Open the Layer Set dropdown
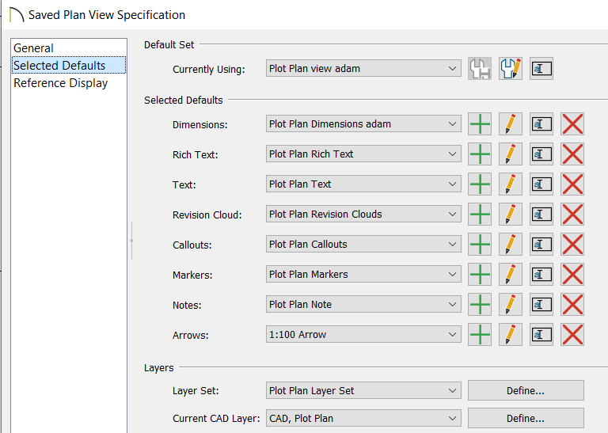This screenshot has height=433, width=608. coord(363,390)
